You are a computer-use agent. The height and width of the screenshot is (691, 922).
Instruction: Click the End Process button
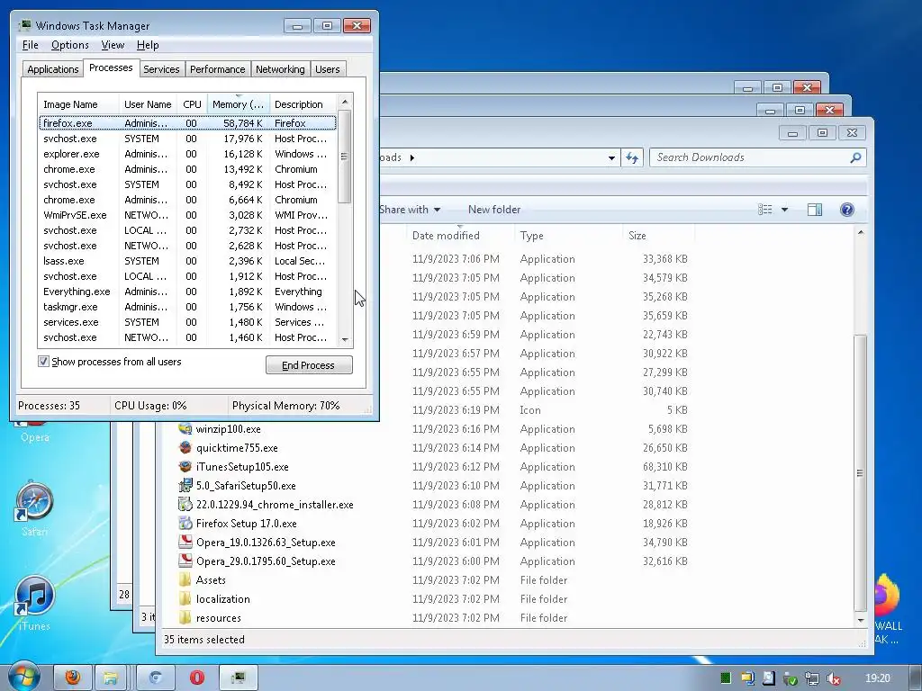pos(309,365)
